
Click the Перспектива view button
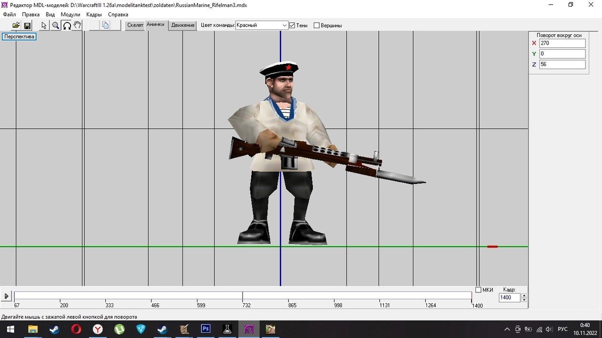19,37
